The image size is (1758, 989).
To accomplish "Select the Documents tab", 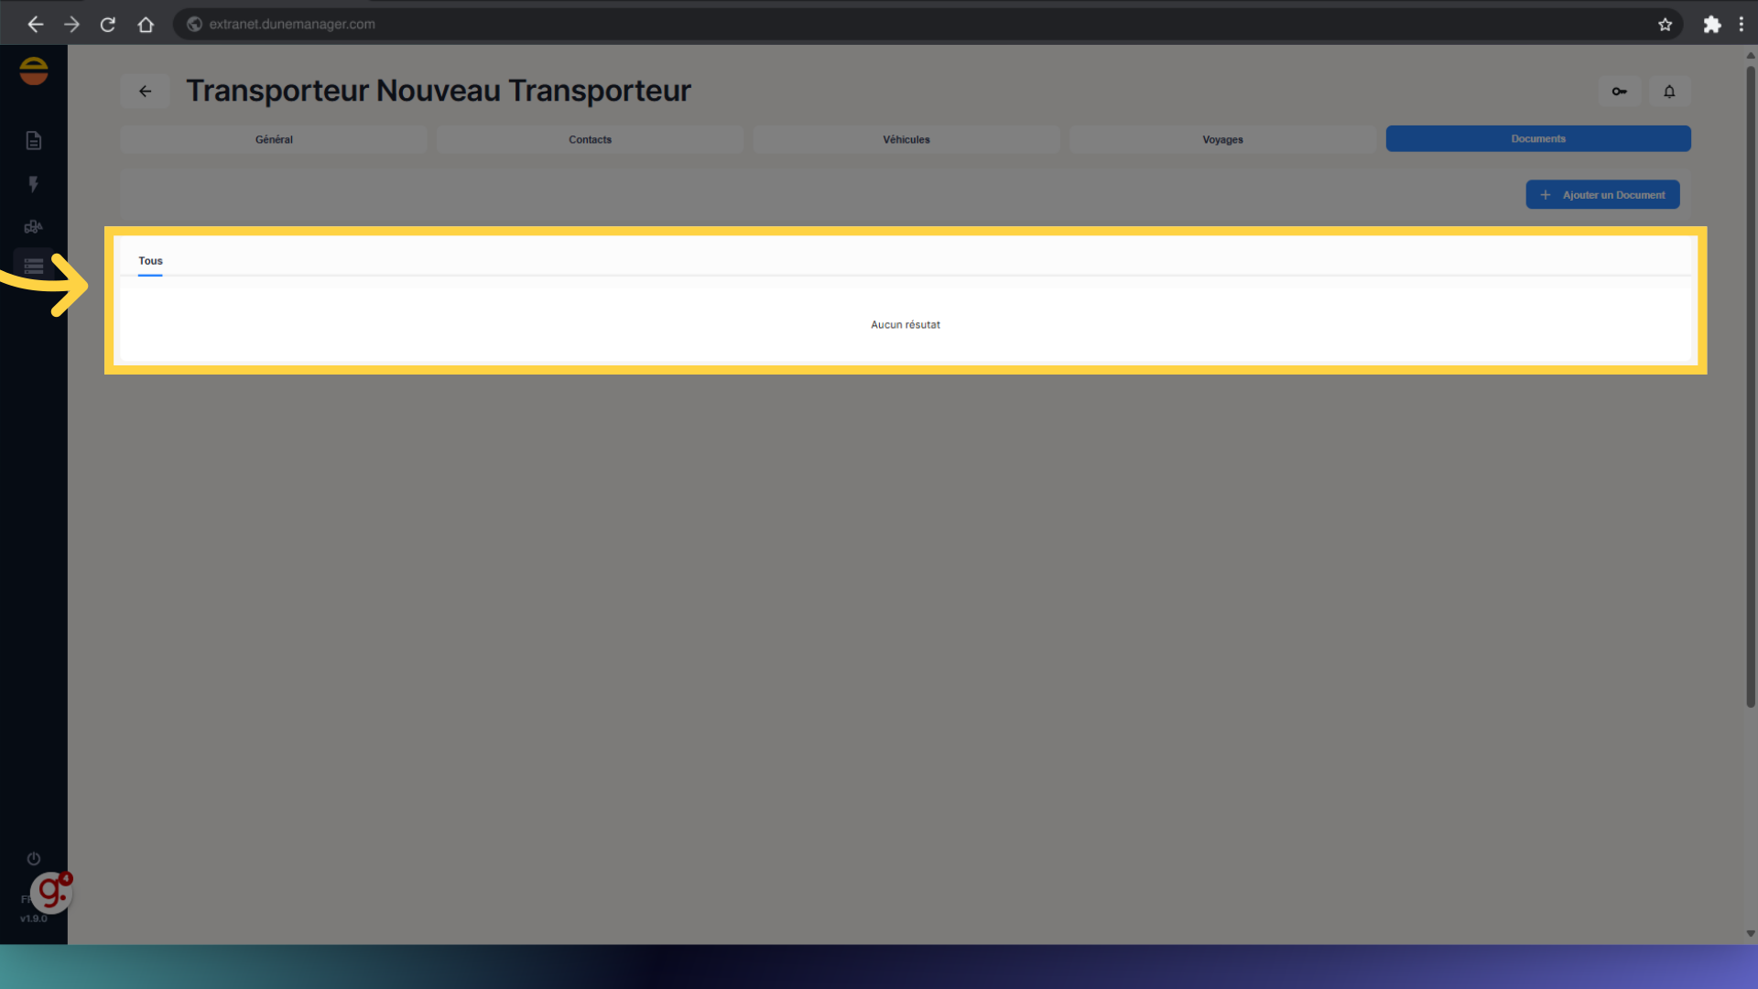I will tap(1537, 139).
